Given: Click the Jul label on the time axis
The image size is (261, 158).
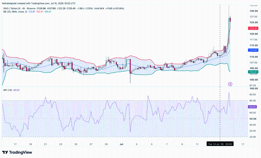Looking at the screenshot, I should tap(121, 144).
